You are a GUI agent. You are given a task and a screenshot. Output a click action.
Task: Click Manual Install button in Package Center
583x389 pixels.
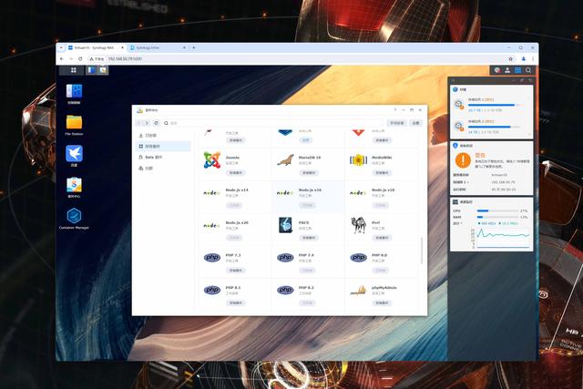tap(397, 123)
